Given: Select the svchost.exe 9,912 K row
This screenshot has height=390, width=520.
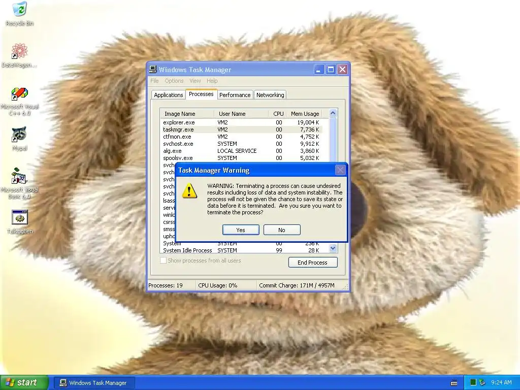Looking at the screenshot, I should coord(241,144).
